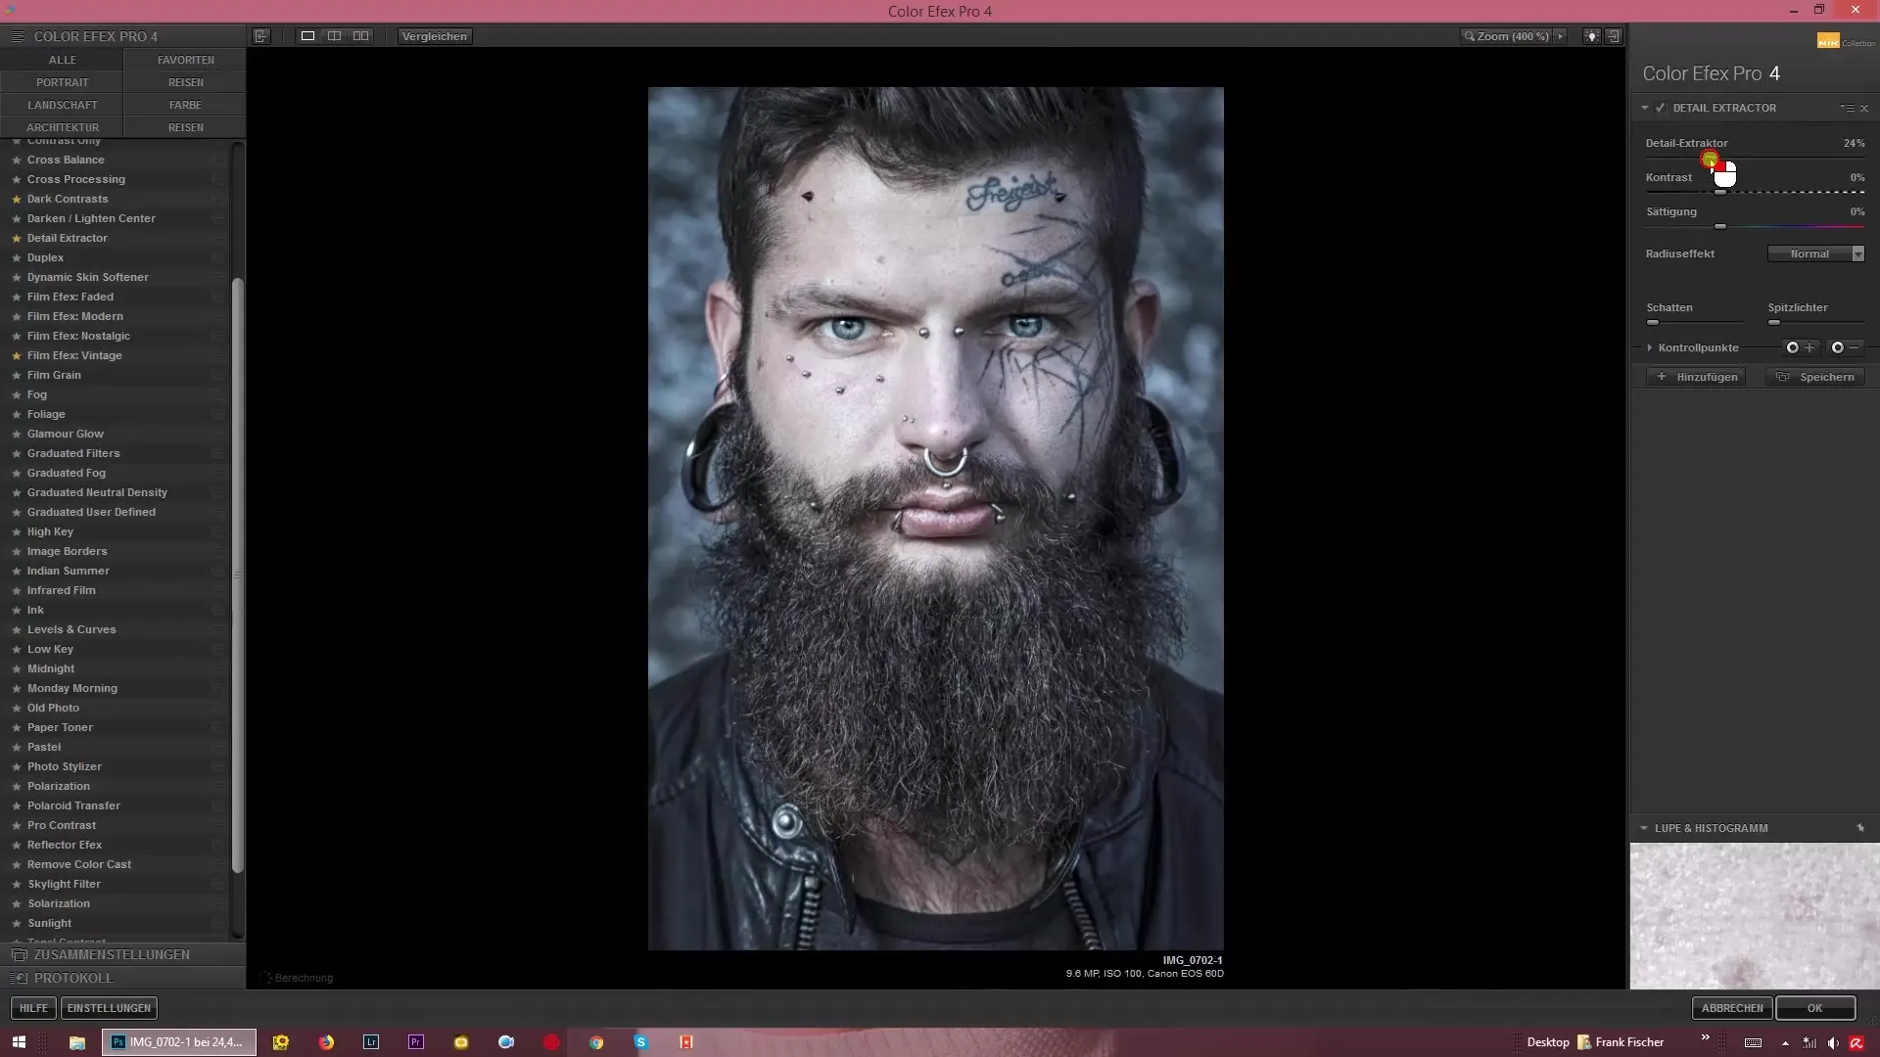The height and width of the screenshot is (1057, 1880).
Task: Toggle favorite star for Fog
Action: [17, 394]
